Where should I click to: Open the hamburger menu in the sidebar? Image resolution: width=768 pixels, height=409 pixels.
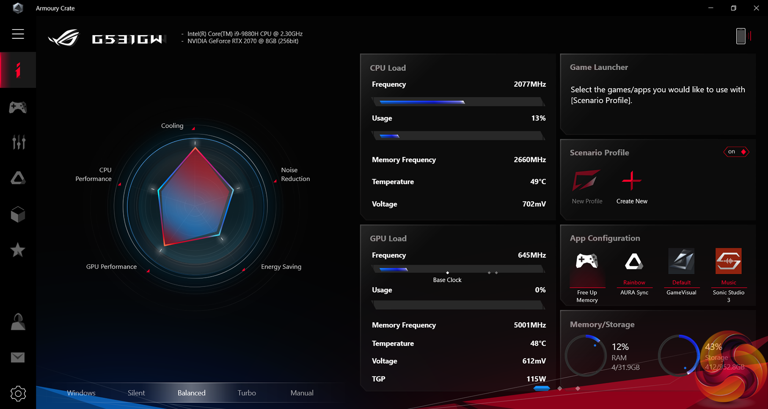click(18, 34)
